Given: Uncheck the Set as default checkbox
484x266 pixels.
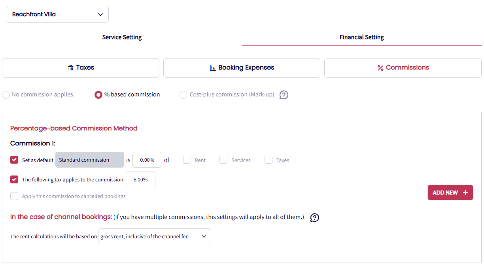Looking at the screenshot, I should coord(14,160).
